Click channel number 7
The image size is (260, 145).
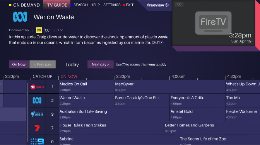(x=52, y=128)
